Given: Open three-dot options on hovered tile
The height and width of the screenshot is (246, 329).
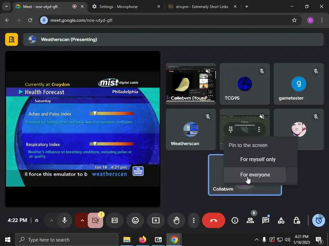Looking at the screenshot, I should click(x=259, y=129).
